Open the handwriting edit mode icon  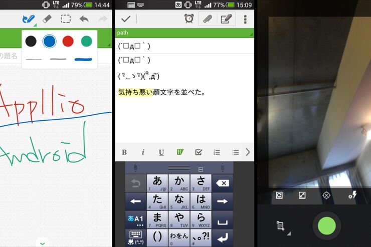click(226, 19)
